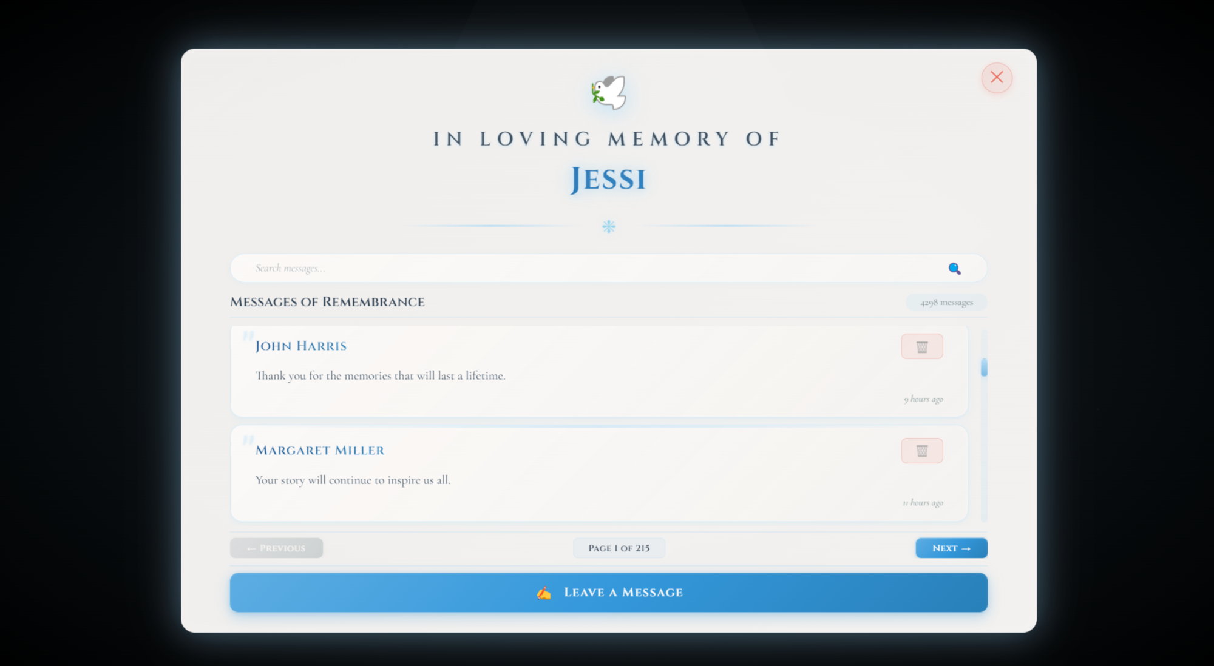Click the bell emoji on Leave a Message
Viewport: 1214px width, 666px height.
click(542, 592)
